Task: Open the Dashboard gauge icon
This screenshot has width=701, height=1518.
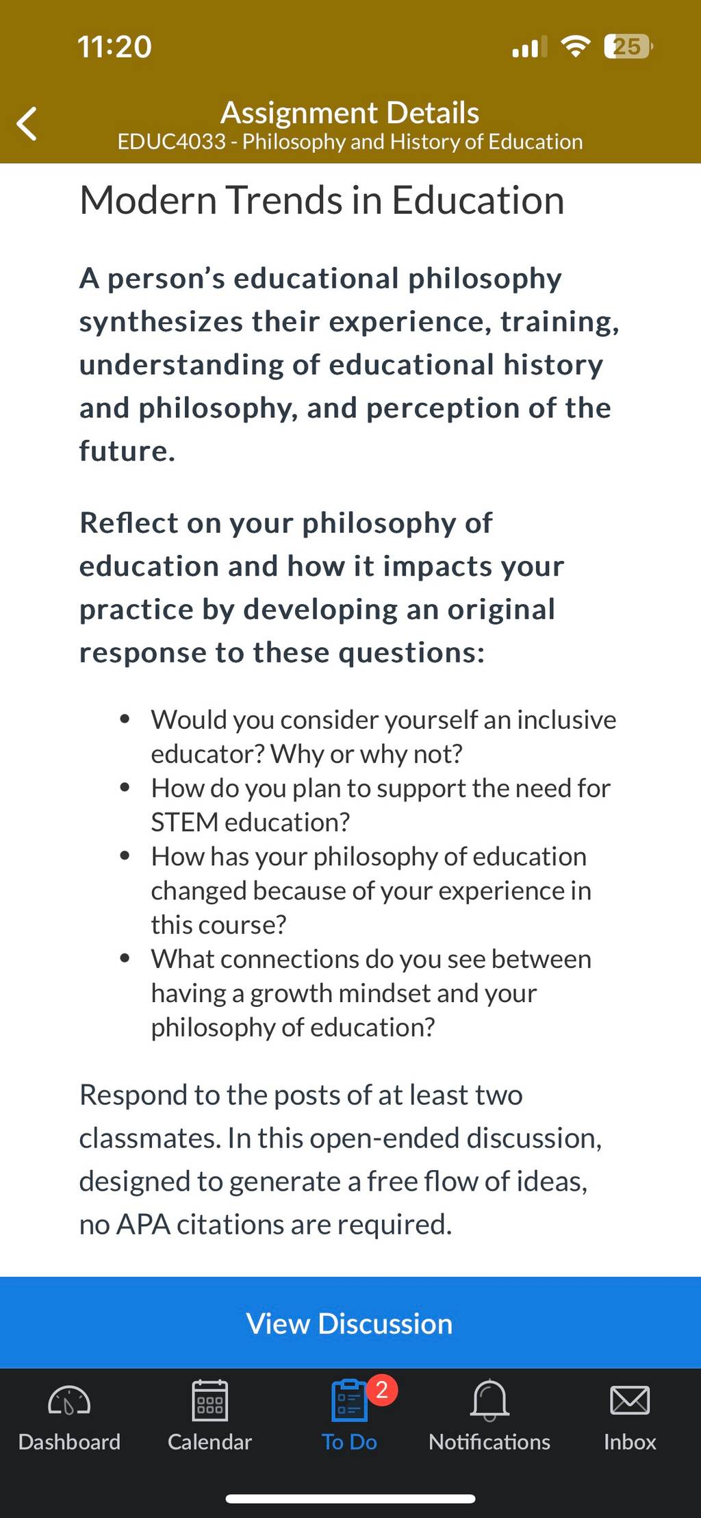Action: coord(69,1400)
